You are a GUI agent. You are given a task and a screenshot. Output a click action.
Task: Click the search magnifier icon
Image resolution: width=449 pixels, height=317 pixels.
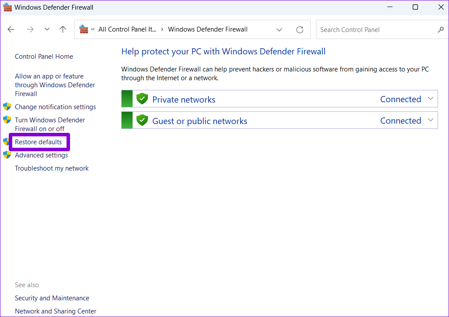pyautogui.click(x=440, y=29)
